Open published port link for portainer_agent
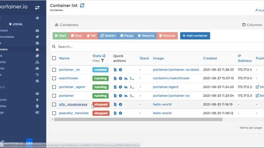This screenshot has width=264, height=148. pos(259,87)
